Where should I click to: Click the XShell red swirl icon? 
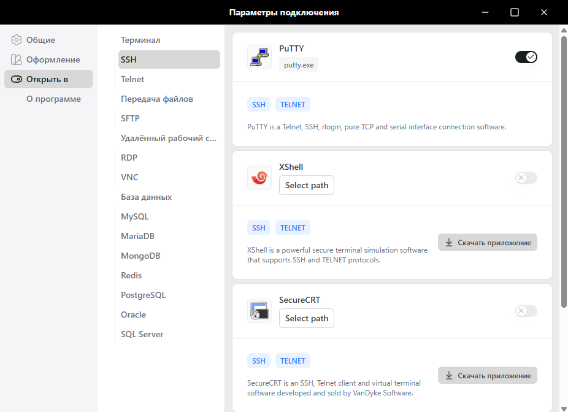(x=259, y=178)
